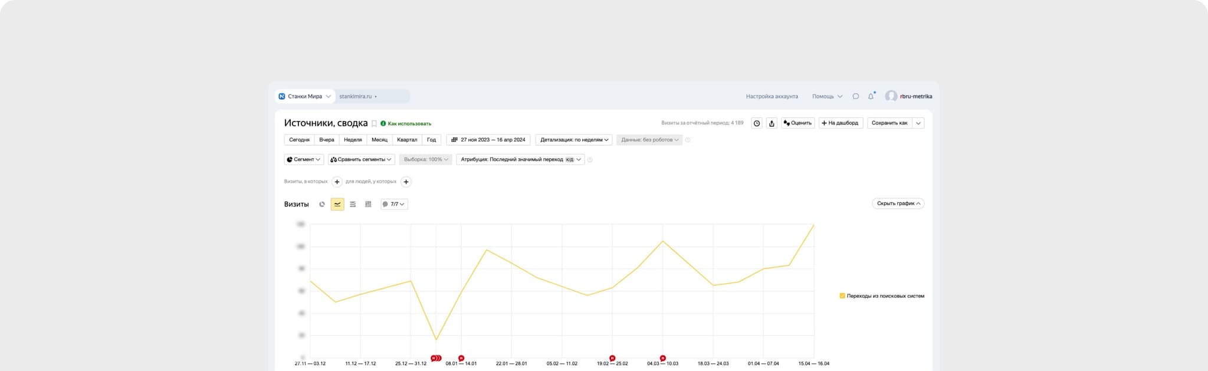Click the date range picker field

click(488, 140)
